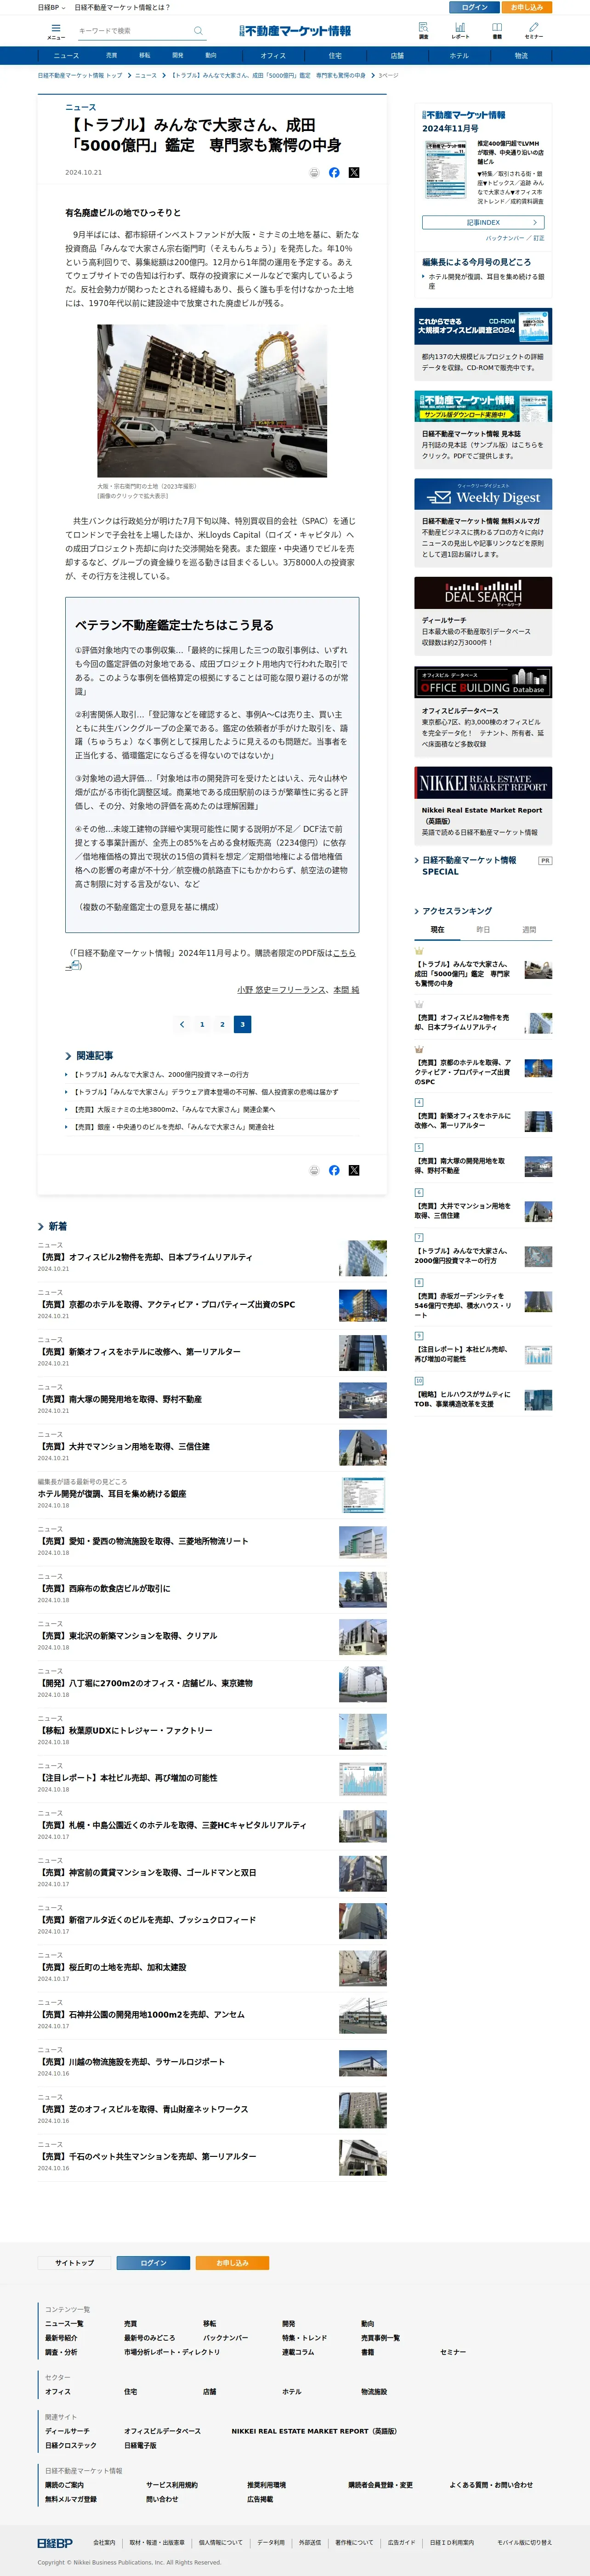The image size is (590, 2576).
Task: Click the 記事INDEX button in sidebar
Action: coord(483,222)
